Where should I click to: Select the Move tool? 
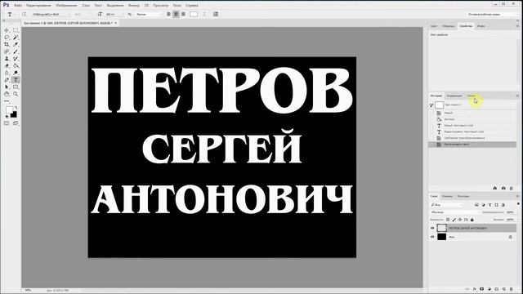(7, 30)
